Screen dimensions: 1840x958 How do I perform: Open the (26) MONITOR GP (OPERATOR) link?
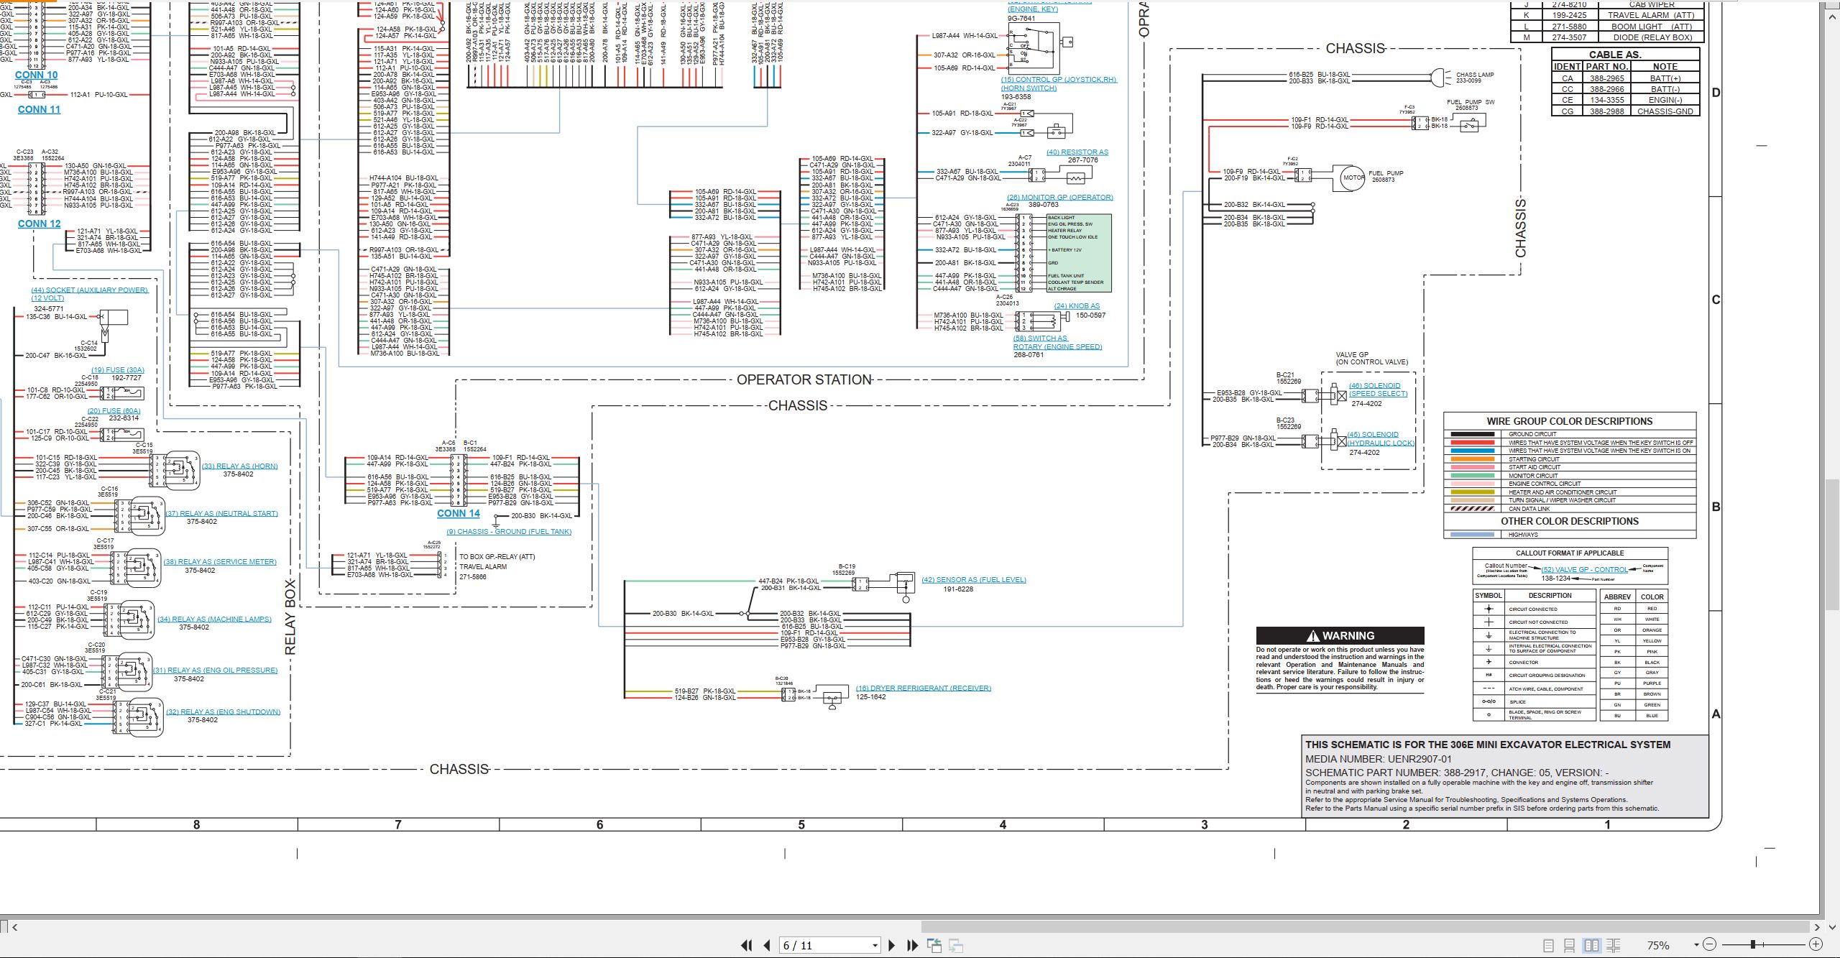click(1060, 198)
